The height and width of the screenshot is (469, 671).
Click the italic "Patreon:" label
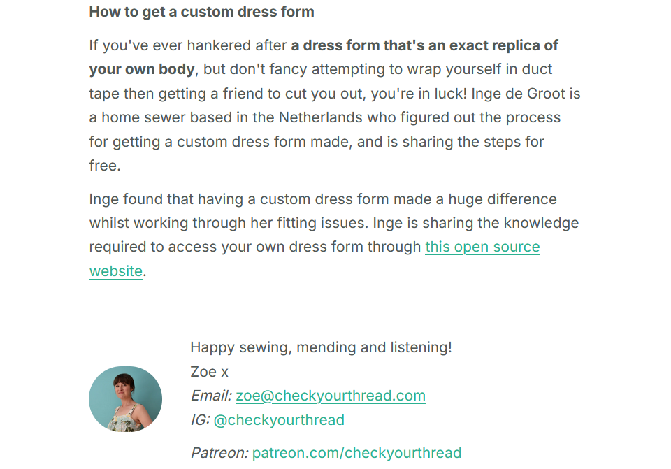click(x=219, y=453)
